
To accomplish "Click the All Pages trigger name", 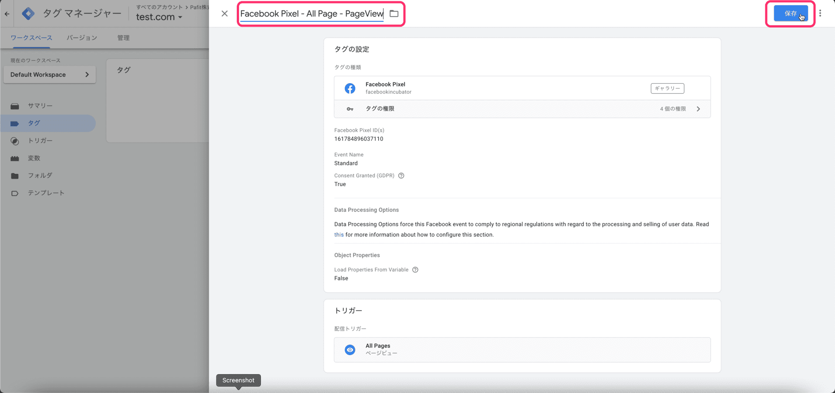I will pyautogui.click(x=378, y=346).
